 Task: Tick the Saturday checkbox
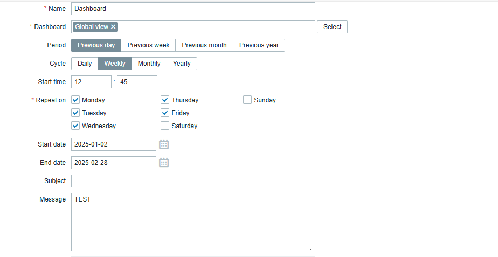click(x=165, y=126)
